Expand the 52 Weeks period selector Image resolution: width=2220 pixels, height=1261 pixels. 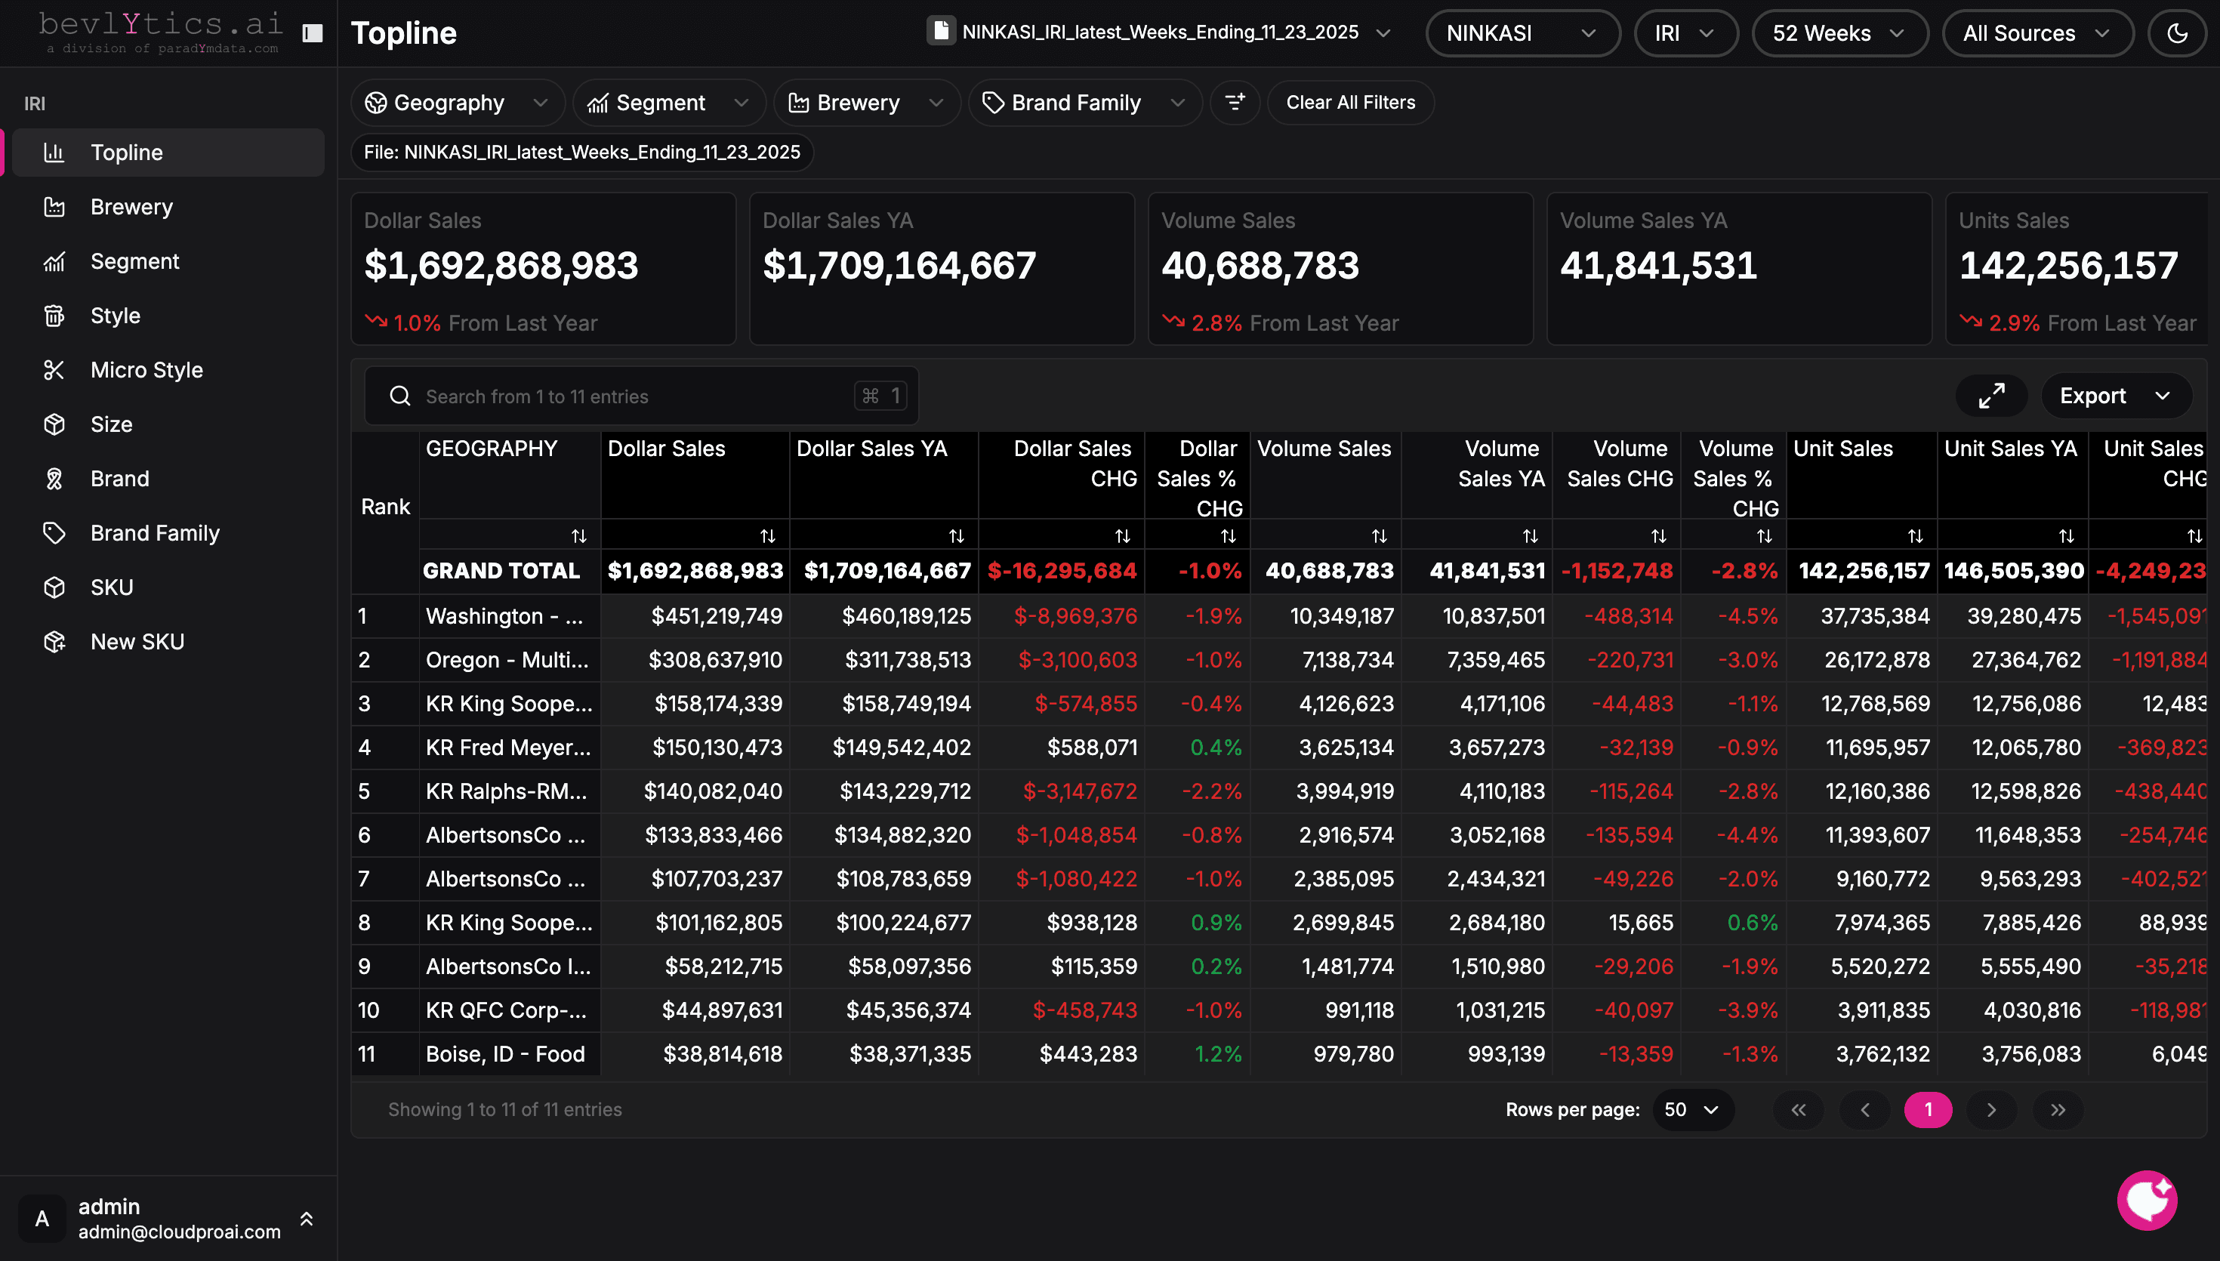pyautogui.click(x=1839, y=33)
